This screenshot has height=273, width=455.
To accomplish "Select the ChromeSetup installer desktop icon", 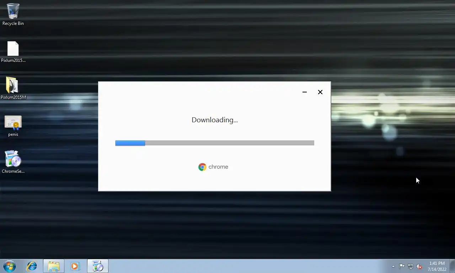I will coord(13,162).
